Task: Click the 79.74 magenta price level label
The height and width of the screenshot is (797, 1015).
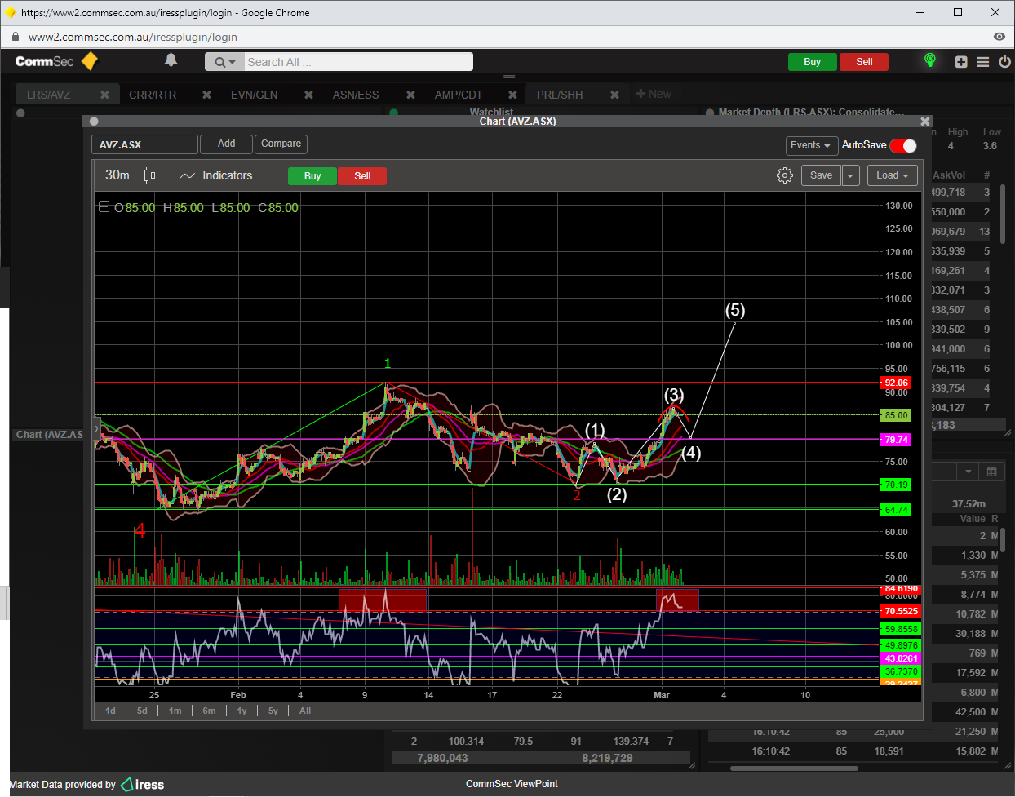Action: (896, 440)
